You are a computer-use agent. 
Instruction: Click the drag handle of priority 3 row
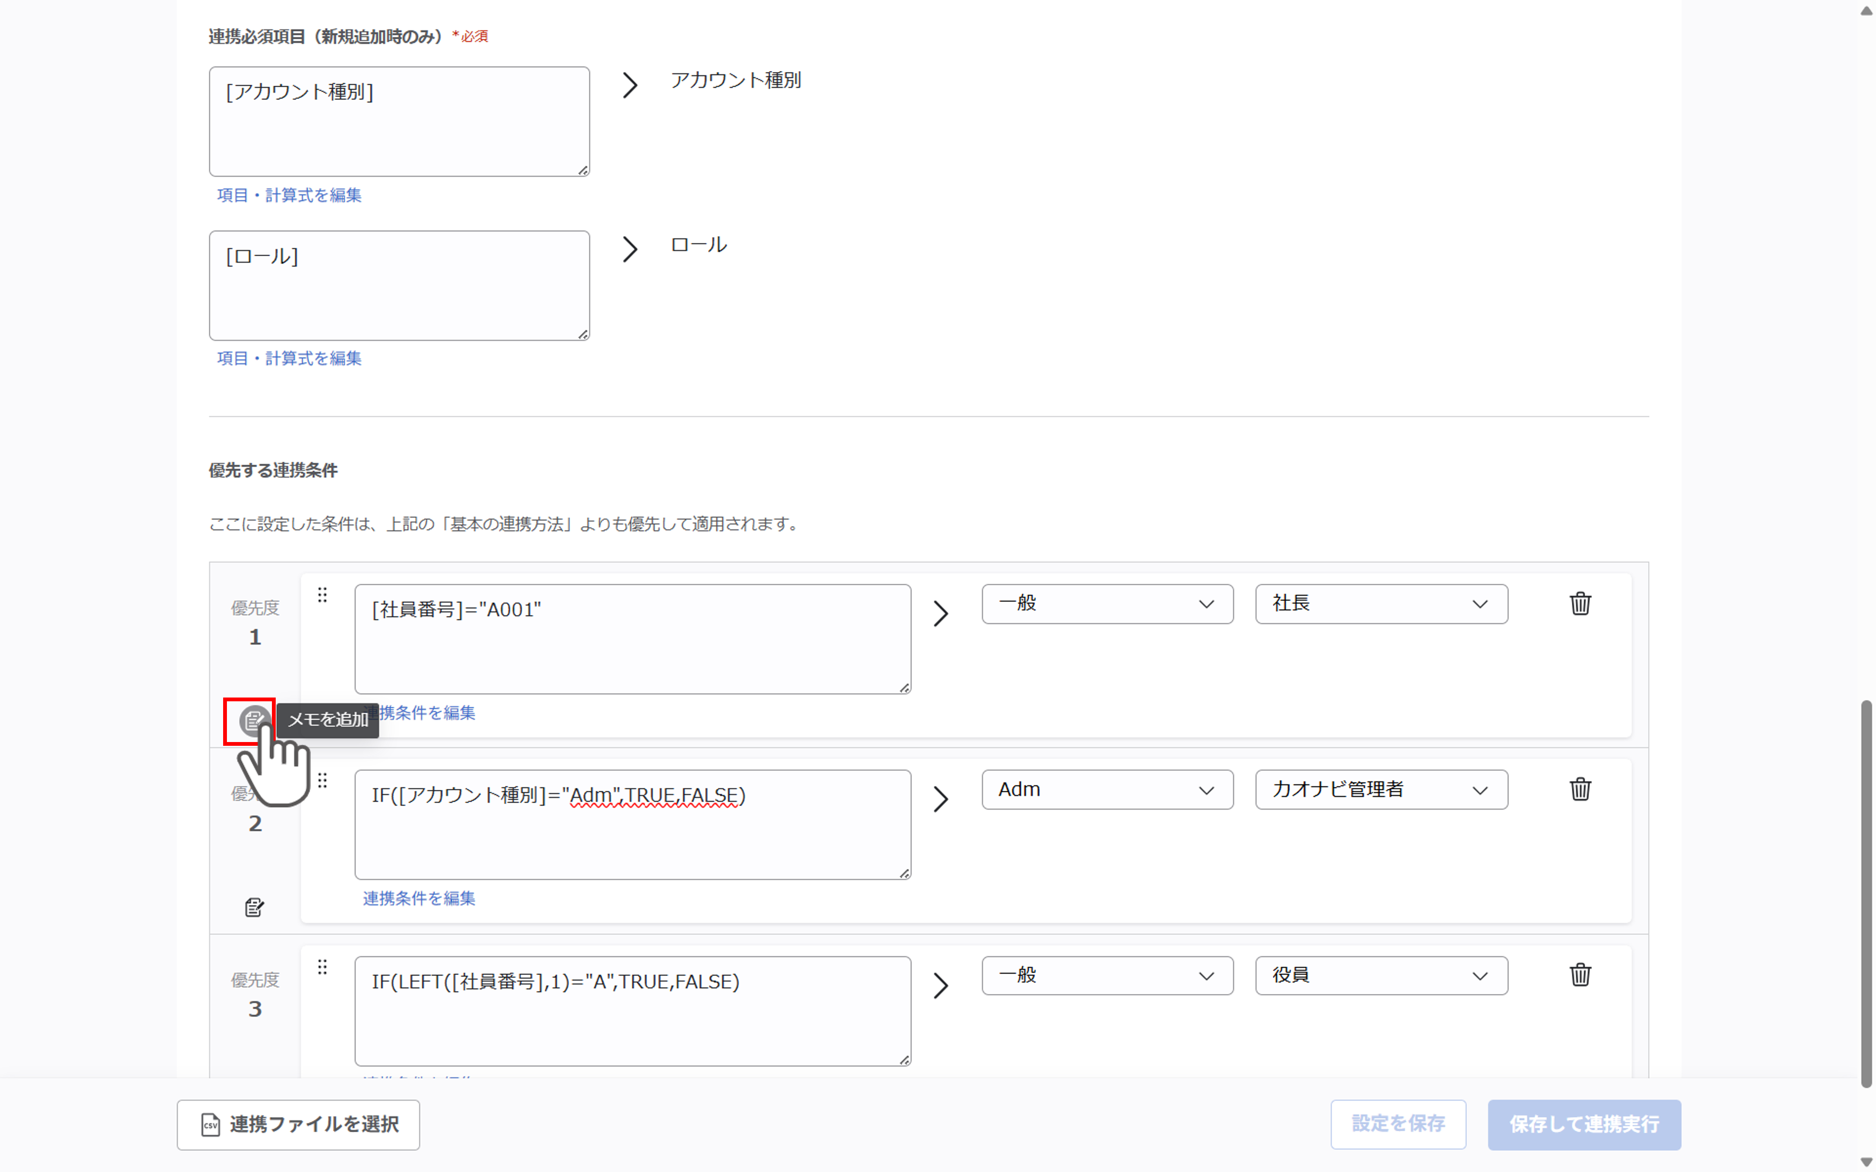click(x=323, y=966)
